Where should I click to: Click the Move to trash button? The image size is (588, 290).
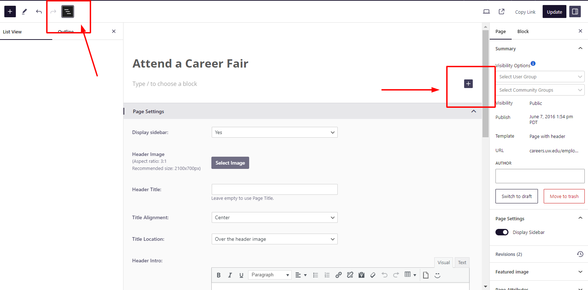(564, 196)
